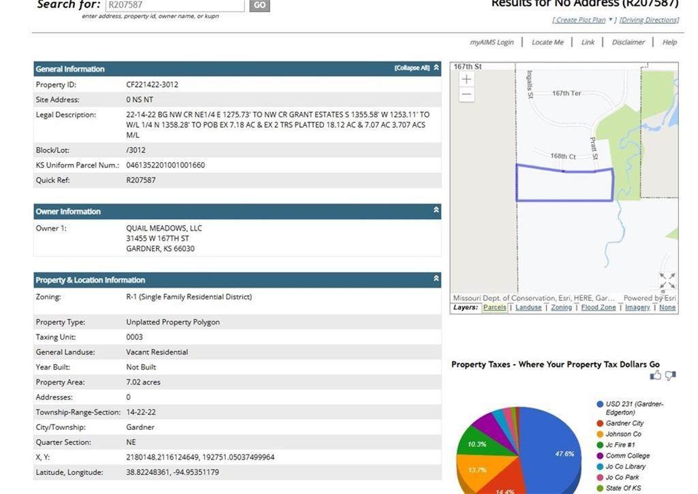The image size is (698, 494).
Task: Zoom out on the parcel map
Action: click(x=466, y=95)
